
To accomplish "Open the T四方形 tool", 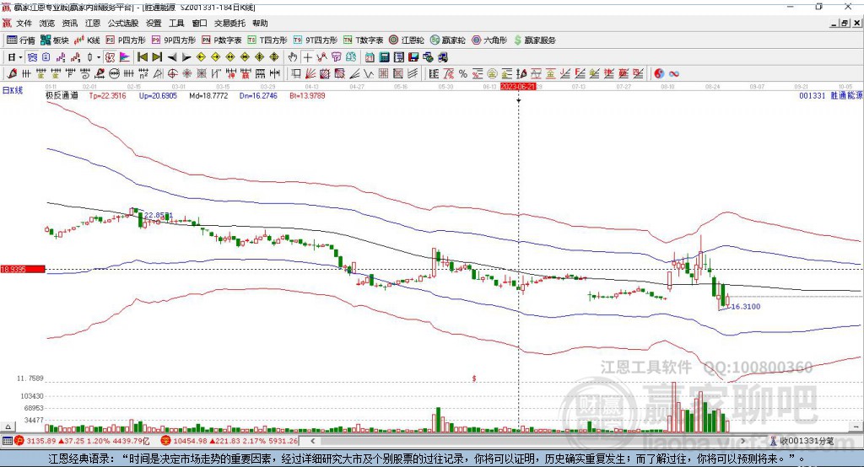I will click(x=267, y=40).
